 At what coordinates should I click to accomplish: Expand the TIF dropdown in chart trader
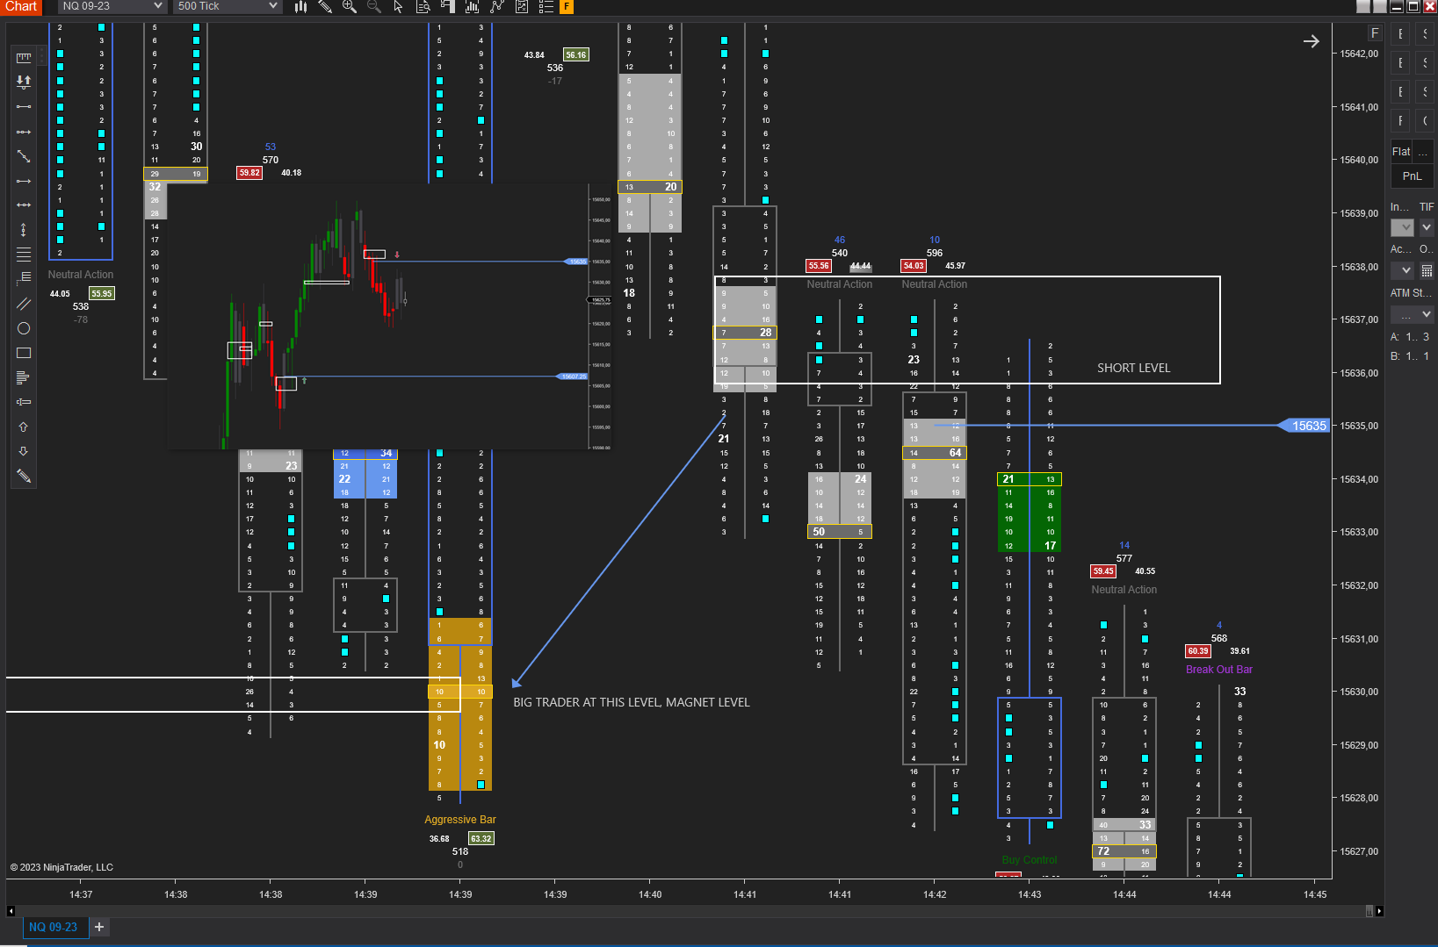pyautogui.click(x=1427, y=227)
